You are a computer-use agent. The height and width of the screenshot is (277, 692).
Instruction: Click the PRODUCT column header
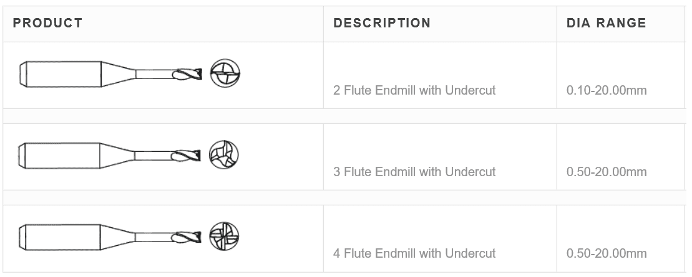tap(48, 24)
